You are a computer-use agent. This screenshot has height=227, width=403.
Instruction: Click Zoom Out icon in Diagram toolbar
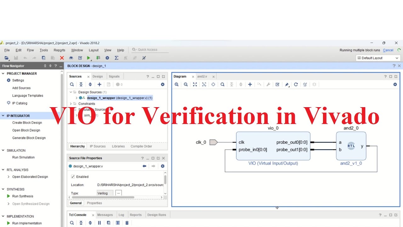tap(186, 84)
